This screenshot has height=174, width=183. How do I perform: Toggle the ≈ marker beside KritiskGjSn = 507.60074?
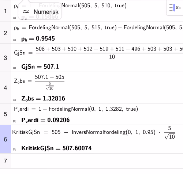click(x=15, y=149)
